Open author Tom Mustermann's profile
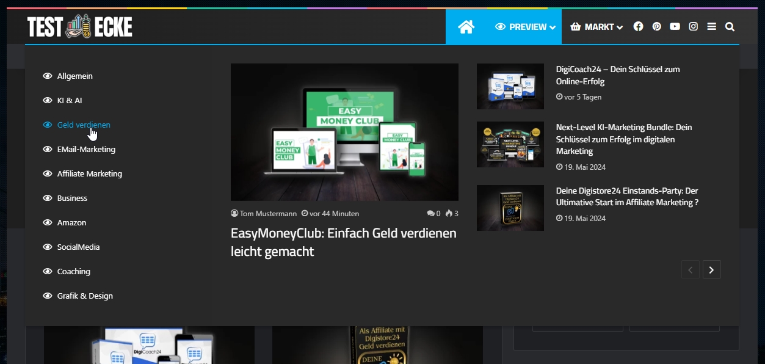 (264, 214)
